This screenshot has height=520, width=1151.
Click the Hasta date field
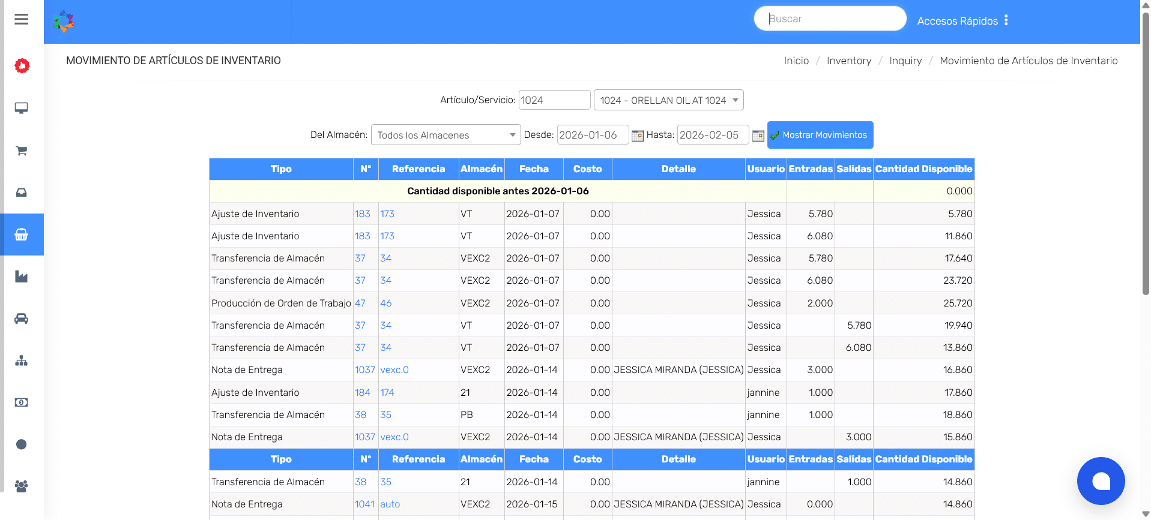[713, 135]
